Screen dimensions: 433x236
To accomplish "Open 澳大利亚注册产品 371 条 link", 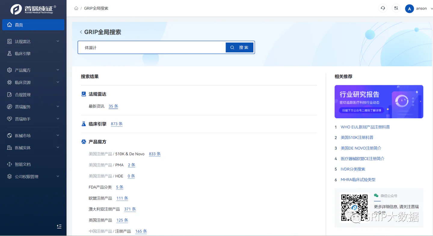I will coord(130,209).
